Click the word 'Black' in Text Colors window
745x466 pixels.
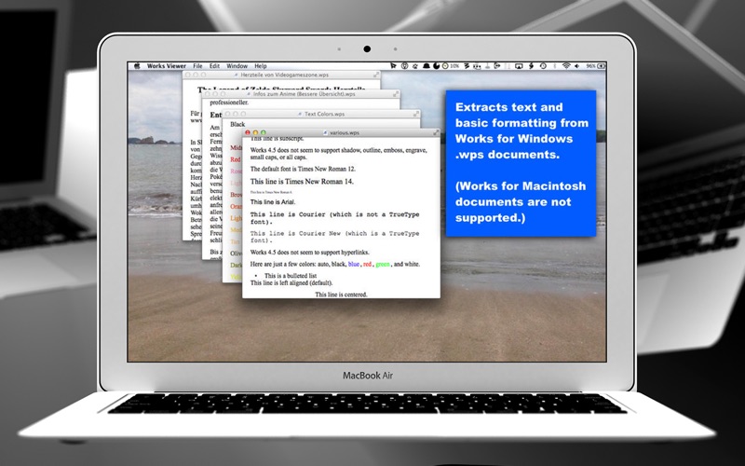[237, 124]
